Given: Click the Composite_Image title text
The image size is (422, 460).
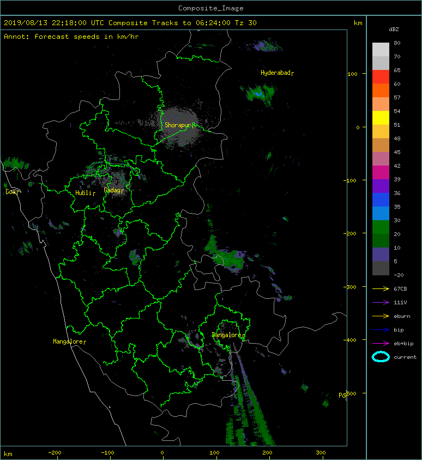Looking at the screenshot, I should coord(211,8).
